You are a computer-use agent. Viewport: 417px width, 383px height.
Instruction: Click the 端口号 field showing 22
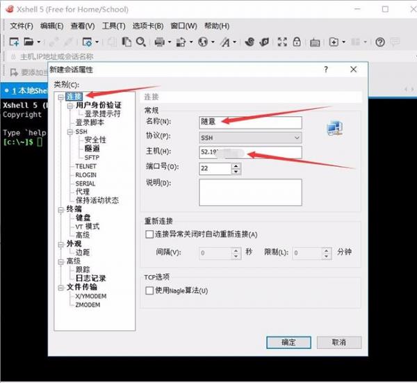coord(215,169)
